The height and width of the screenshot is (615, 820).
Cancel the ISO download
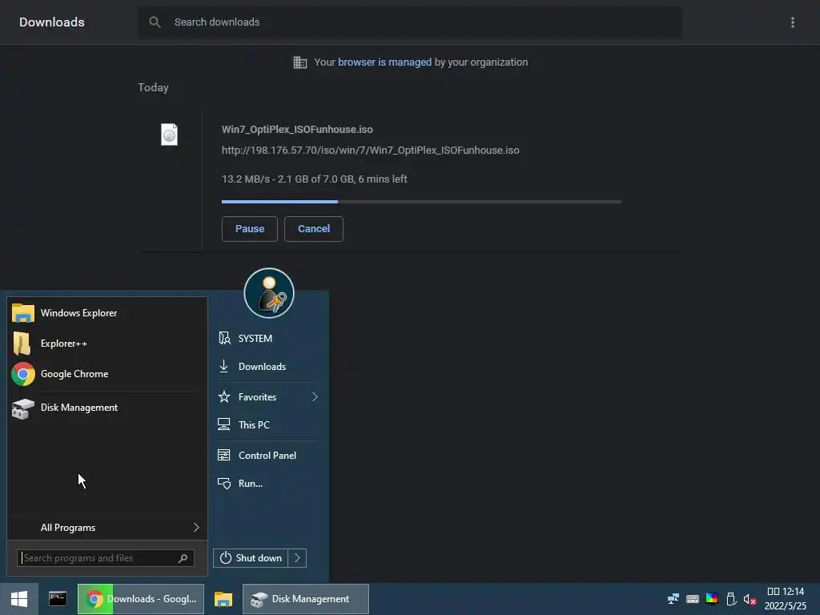click(314, 228)
